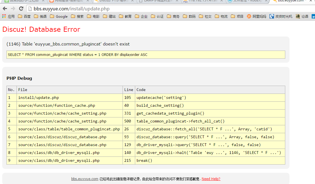Click db_driver_mysqli->halt code cell

tap(210, 153)
